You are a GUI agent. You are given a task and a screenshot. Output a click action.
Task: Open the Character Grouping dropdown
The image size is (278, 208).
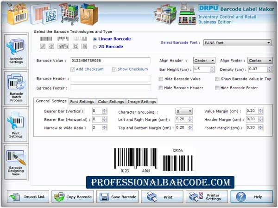tap(184, 111)
